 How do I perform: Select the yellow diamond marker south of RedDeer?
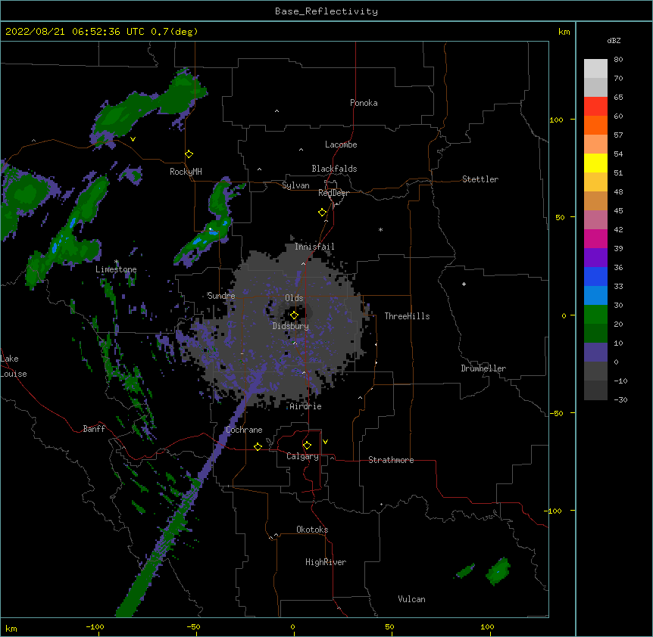pyautogui.click(x=323, y=213)
